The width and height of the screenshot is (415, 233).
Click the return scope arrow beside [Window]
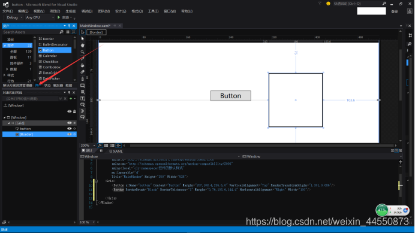[5, 105]
